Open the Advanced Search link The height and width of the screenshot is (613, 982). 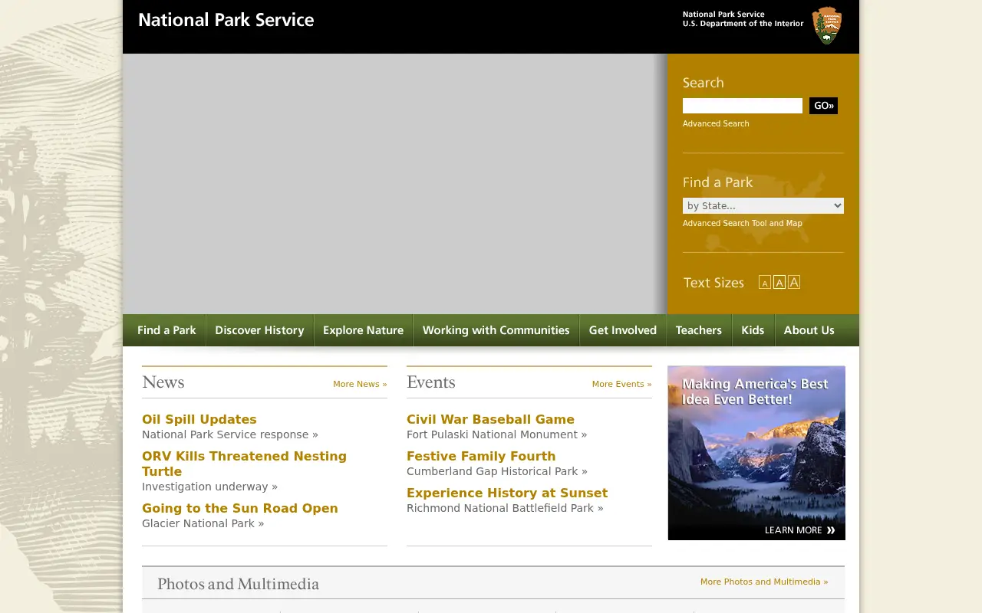pos(716,124)
